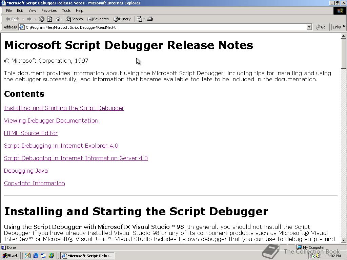Open Script Debugging in Internet Explorer 4.0 link
Screen dimensions: 347x260
pyautogui.click(x=61, y=146)
